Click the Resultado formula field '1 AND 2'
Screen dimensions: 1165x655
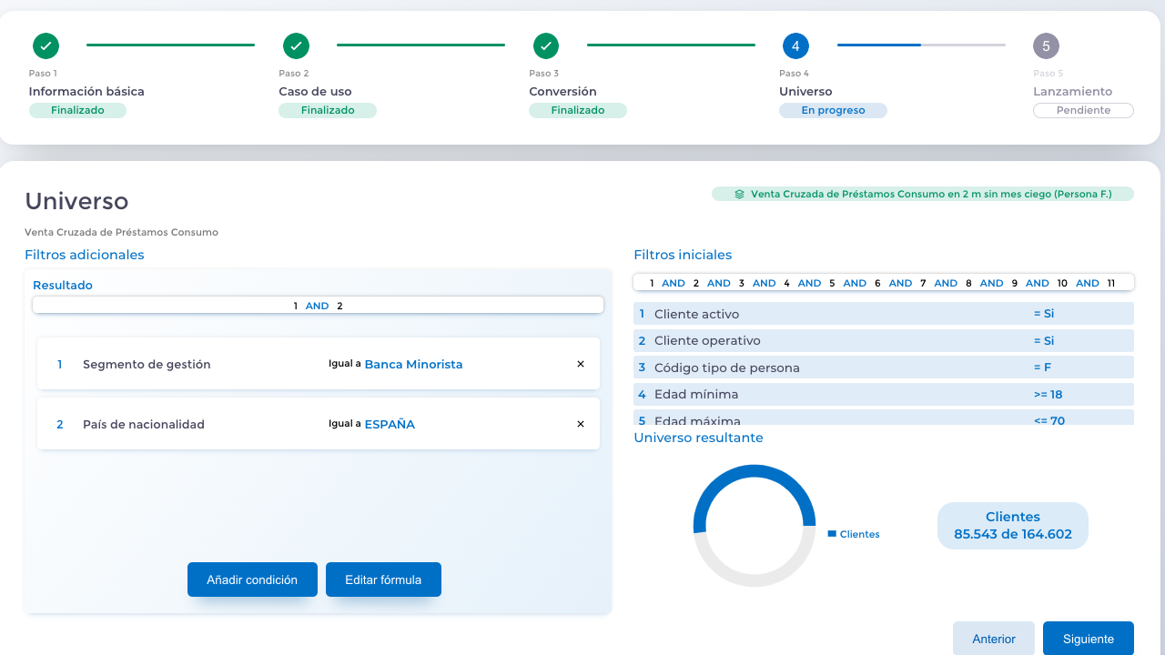[x=318, y=306]
